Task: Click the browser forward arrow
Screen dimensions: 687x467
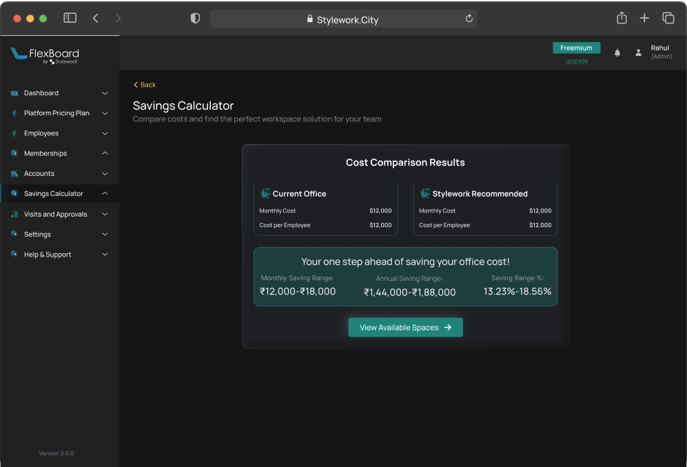Action: tap(117, 18)
